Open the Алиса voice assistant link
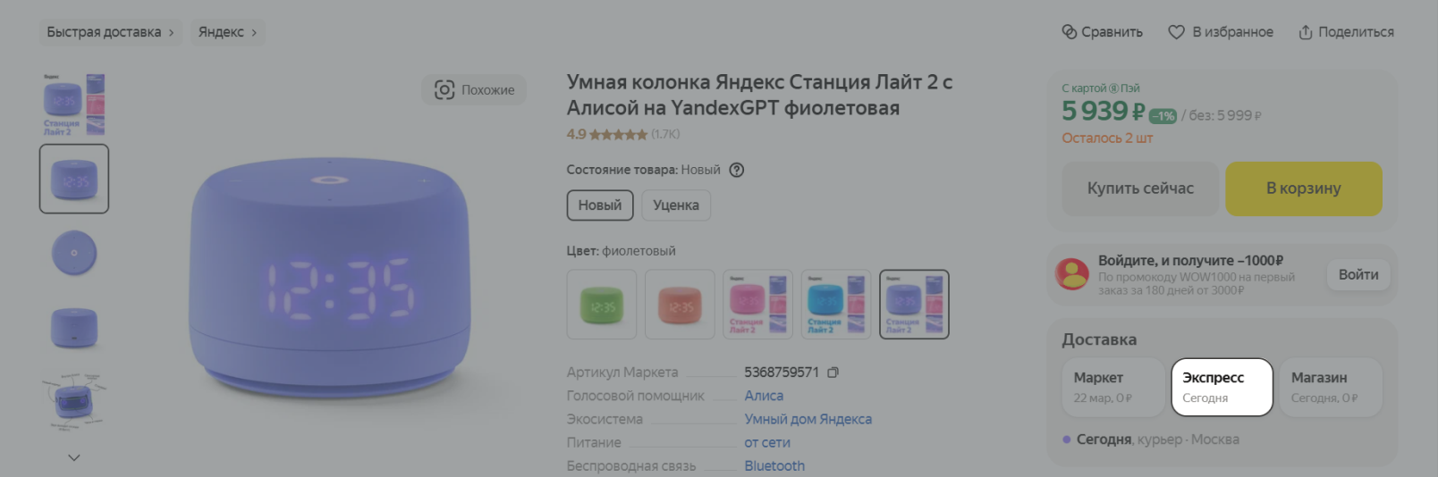The image size is (1438, 477). pyautogui.click(x=764, y=396)
